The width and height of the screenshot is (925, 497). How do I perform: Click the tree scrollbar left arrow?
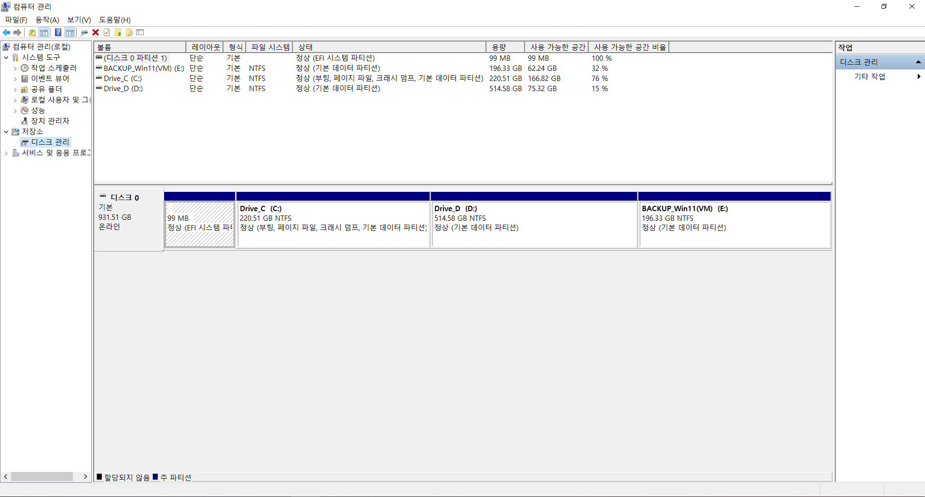coord(5,476)
